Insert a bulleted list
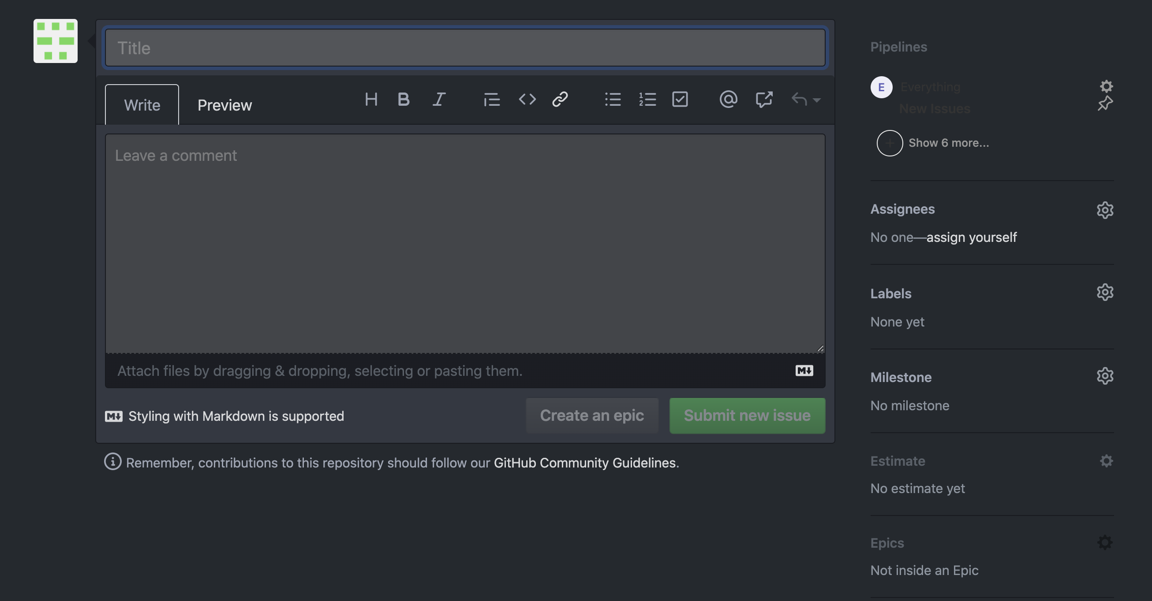 [613, 99]
